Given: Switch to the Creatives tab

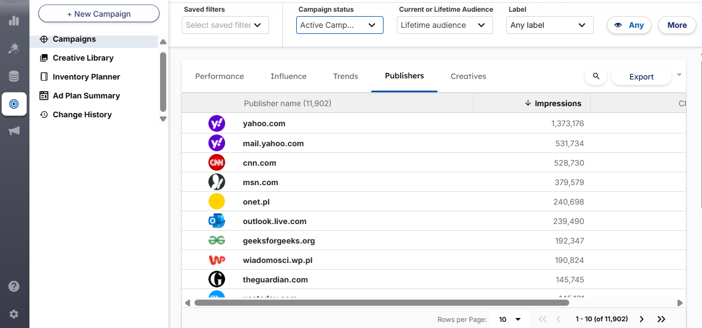Looking at the screenshot, I should [x=468, y=76].
